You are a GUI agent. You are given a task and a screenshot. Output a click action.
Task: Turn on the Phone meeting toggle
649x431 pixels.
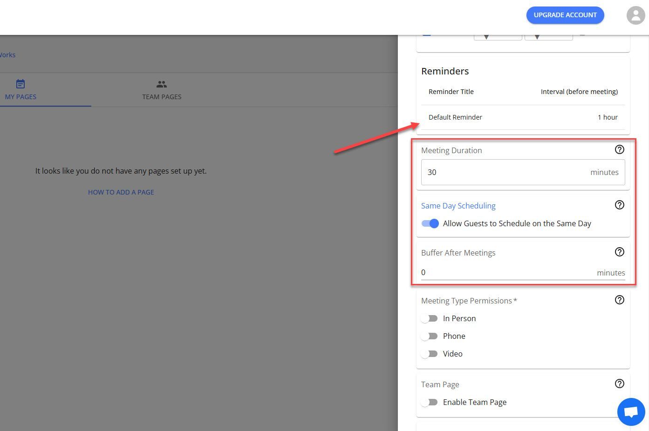(x=429, y=336)
